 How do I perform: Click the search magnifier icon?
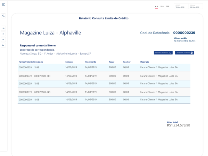(4, 16)
